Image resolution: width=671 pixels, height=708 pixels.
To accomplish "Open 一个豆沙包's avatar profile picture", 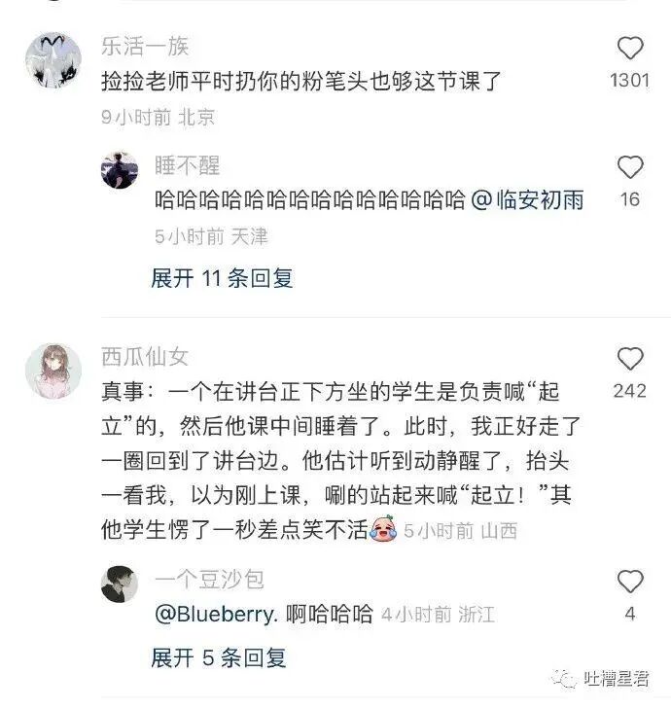I will pyautogui.click(x=120, y=584).
